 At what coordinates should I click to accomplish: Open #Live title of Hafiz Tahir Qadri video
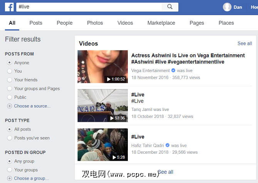coord(138,137)
